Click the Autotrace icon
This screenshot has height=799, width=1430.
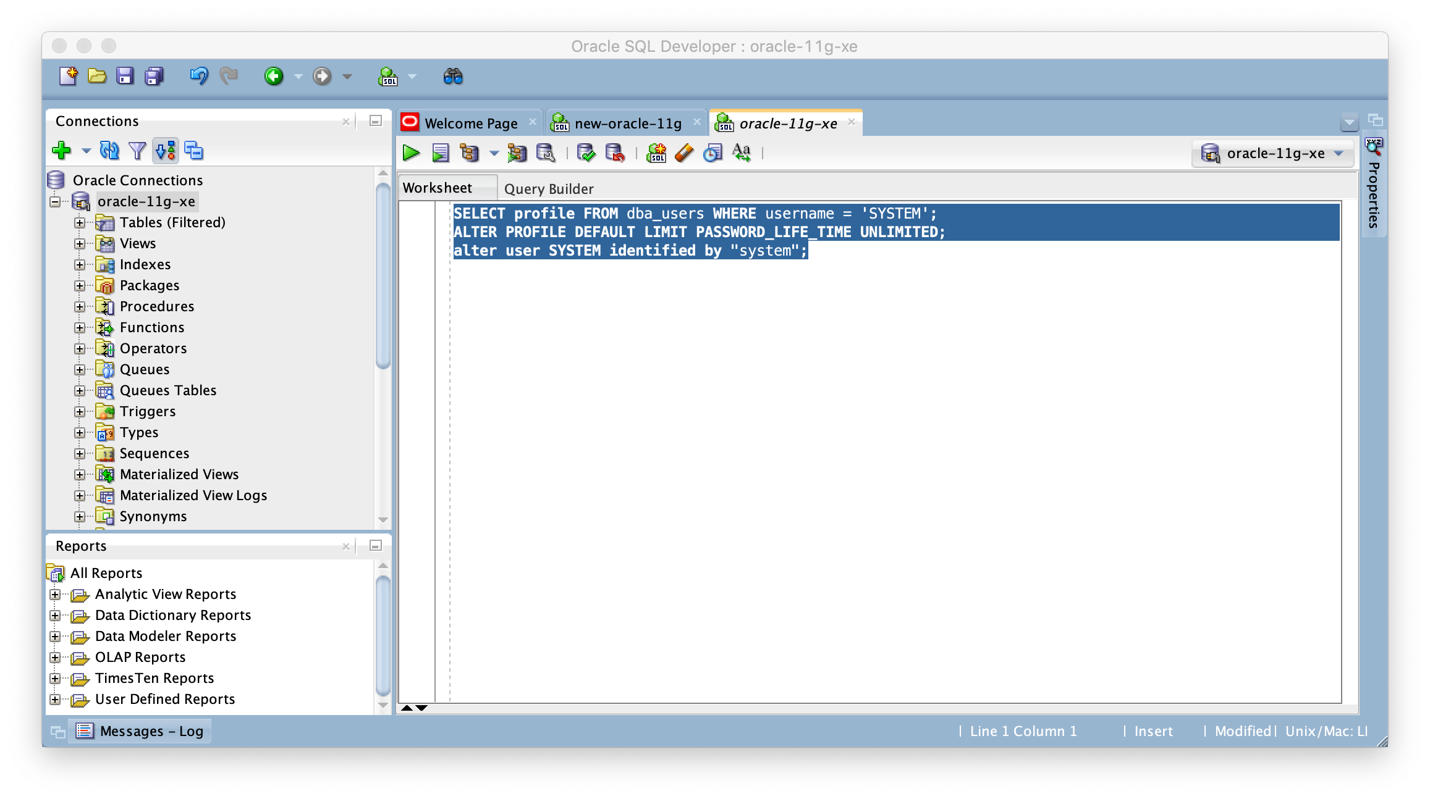pyautogui.click(x=517, y=153)
